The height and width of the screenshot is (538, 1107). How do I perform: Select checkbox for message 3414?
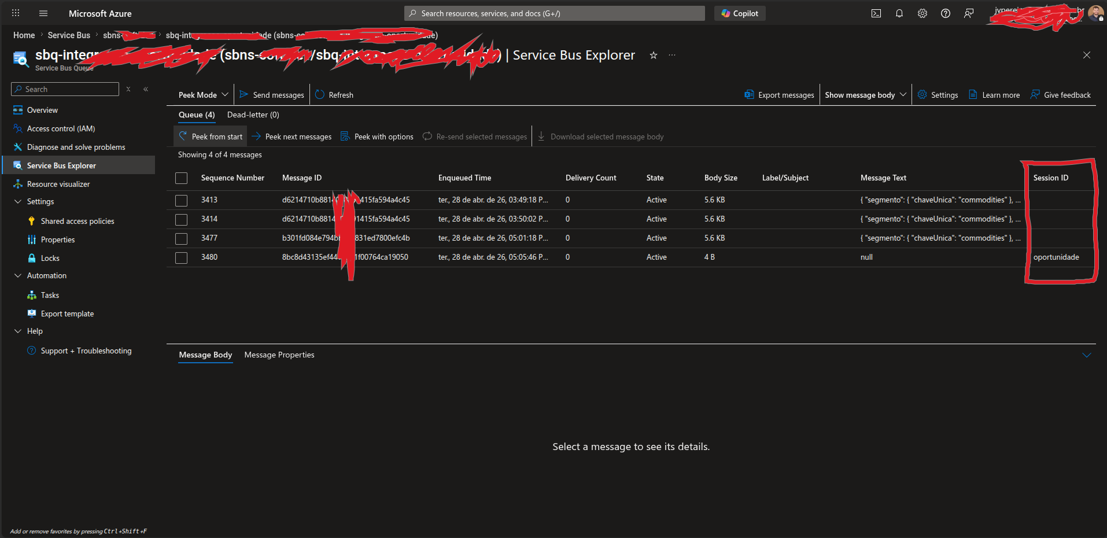(182, 219)
